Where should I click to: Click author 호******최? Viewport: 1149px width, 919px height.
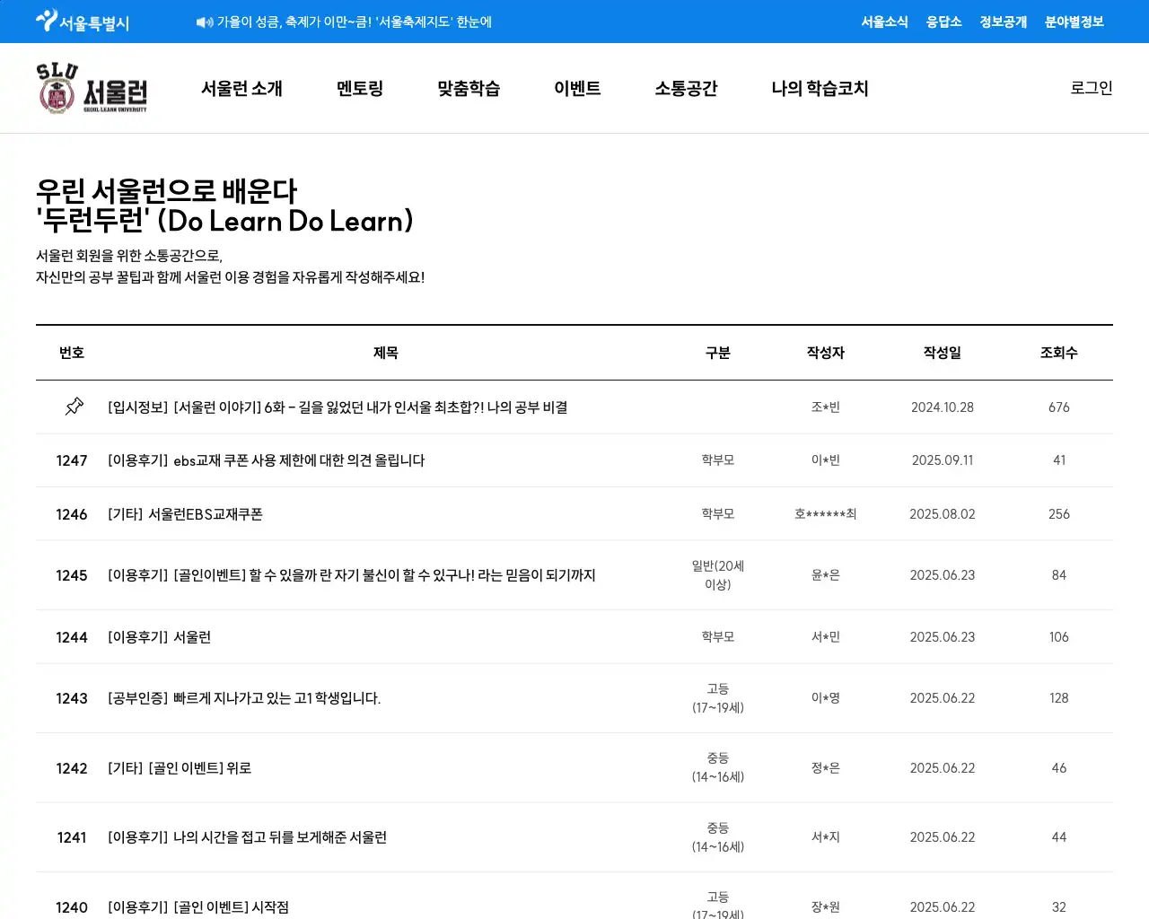pos(826,514)
